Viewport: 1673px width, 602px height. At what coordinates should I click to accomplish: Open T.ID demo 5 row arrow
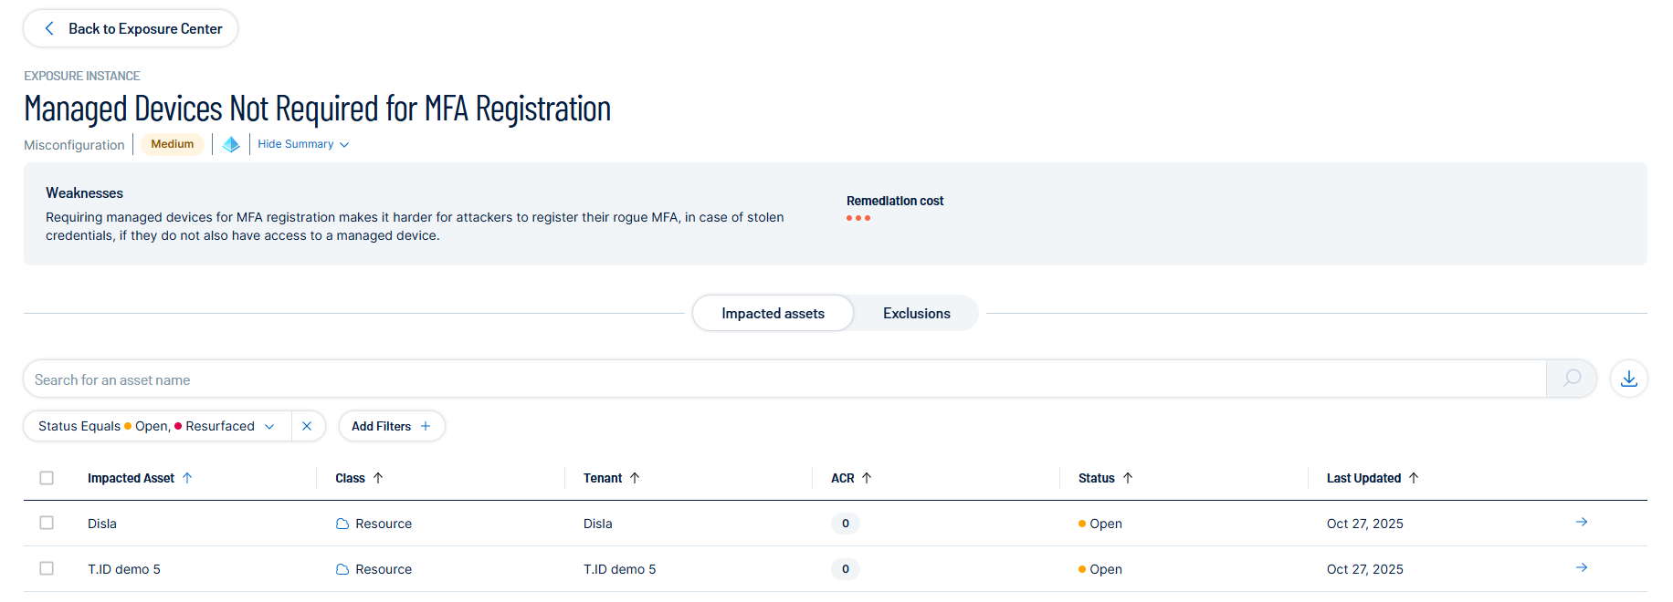(x=1581, y=568)
